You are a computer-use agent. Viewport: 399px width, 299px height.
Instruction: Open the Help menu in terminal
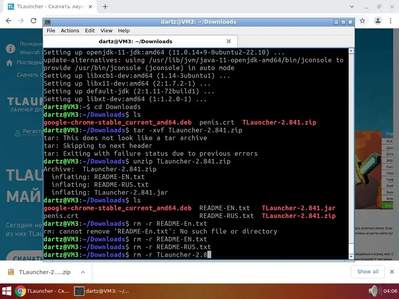pyautogui.click(x=124, y=30)
